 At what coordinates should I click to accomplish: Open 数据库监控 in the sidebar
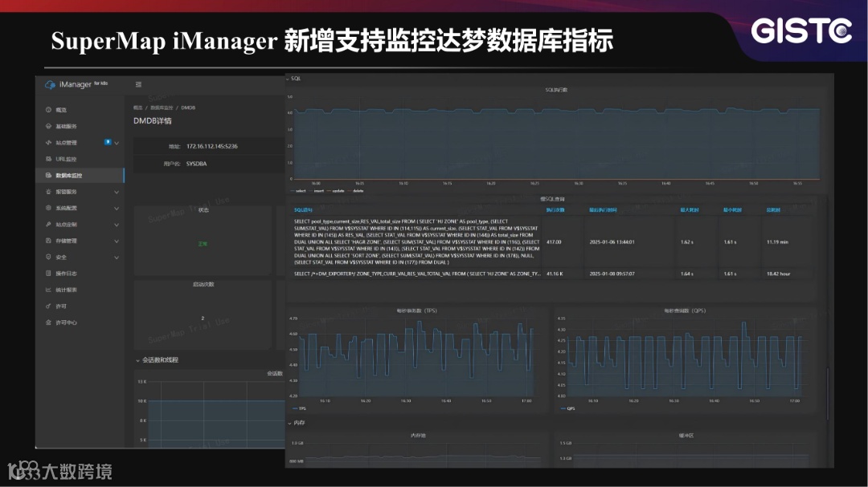tap(80, 175)
